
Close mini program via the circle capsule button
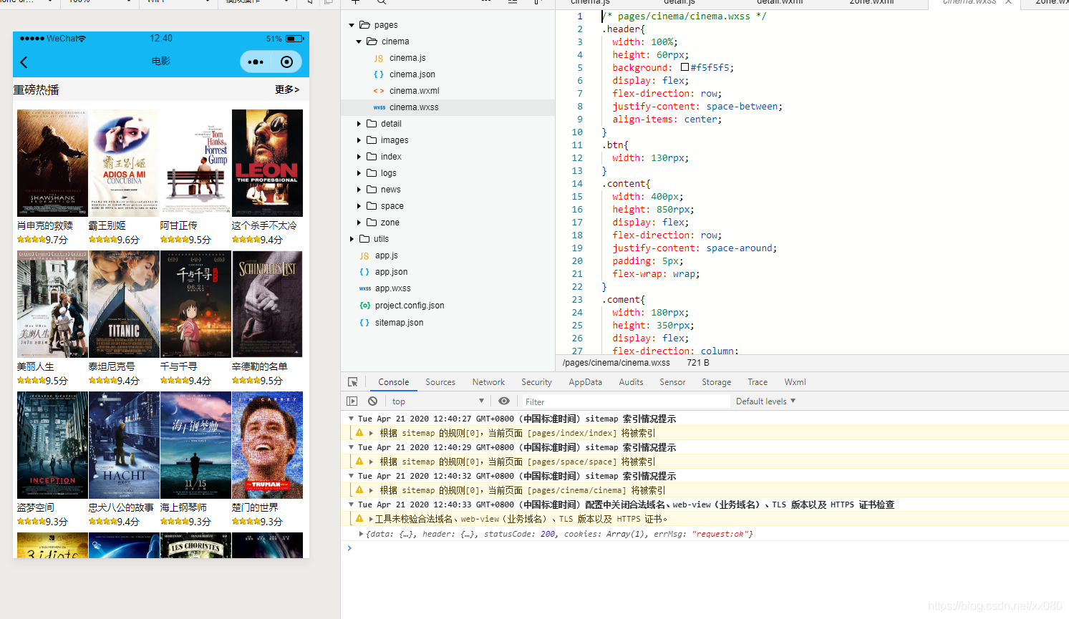286,62
